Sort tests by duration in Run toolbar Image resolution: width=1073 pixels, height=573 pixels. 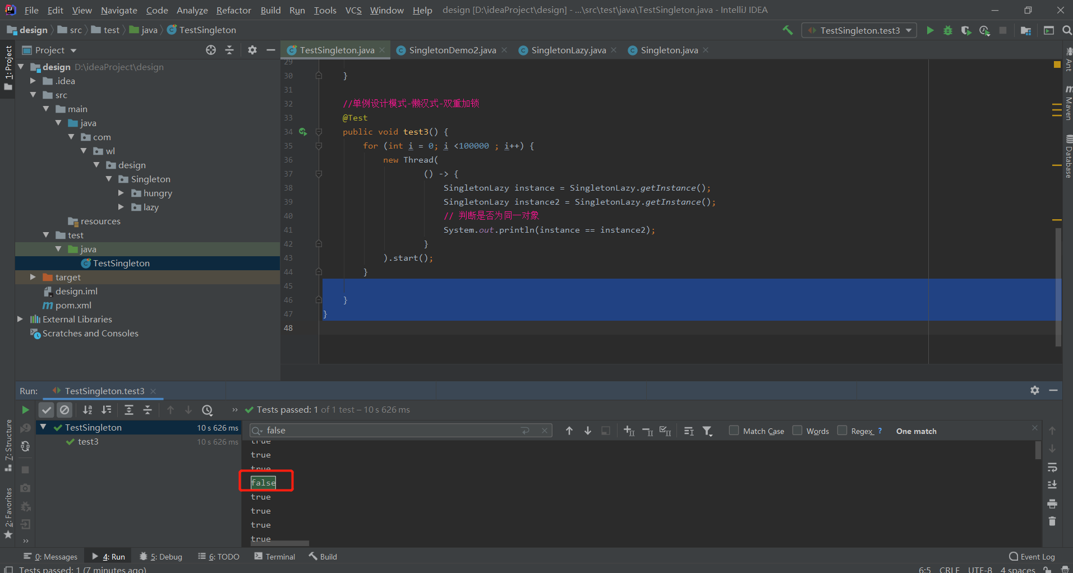[107, 410]
